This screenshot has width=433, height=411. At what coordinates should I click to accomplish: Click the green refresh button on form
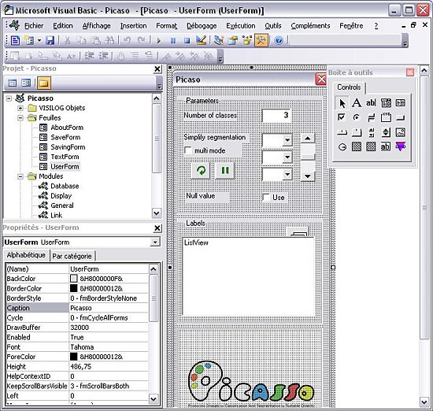point(201,170)
